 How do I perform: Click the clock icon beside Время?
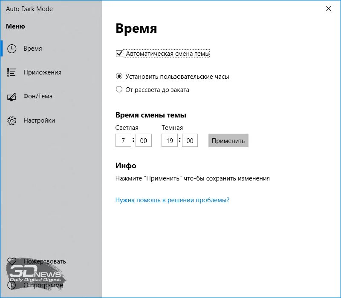(12, 49)
